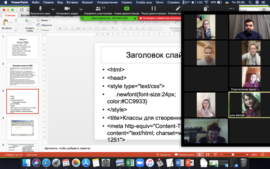Switch to slide sorter view

pyautogui.click(x=208, y=155)
